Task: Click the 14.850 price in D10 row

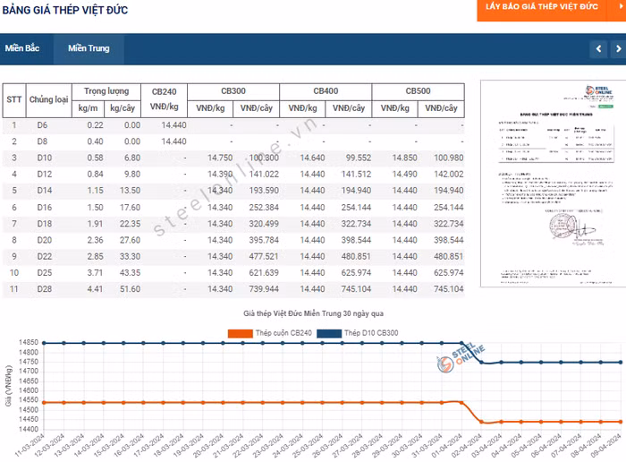Action: click(404, 158)
